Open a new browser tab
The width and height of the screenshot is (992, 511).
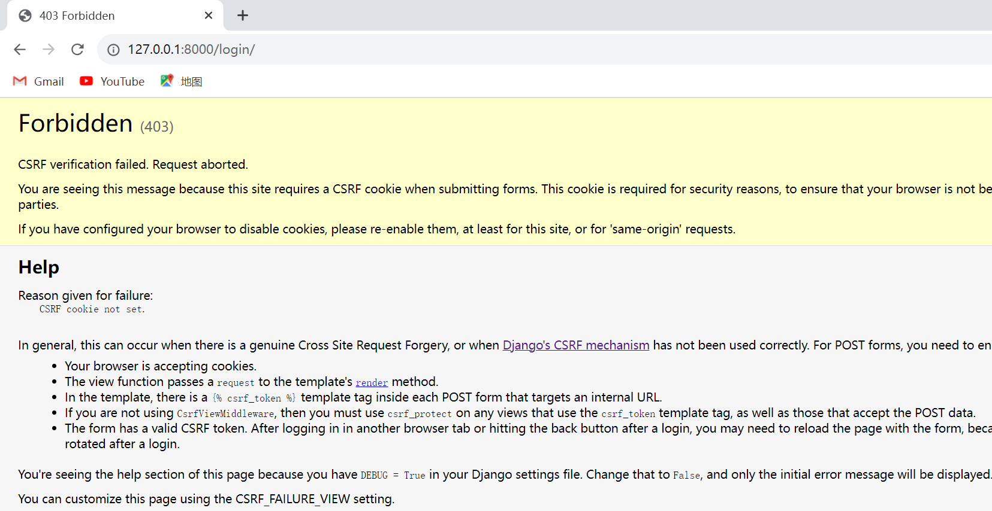[243, 16]
